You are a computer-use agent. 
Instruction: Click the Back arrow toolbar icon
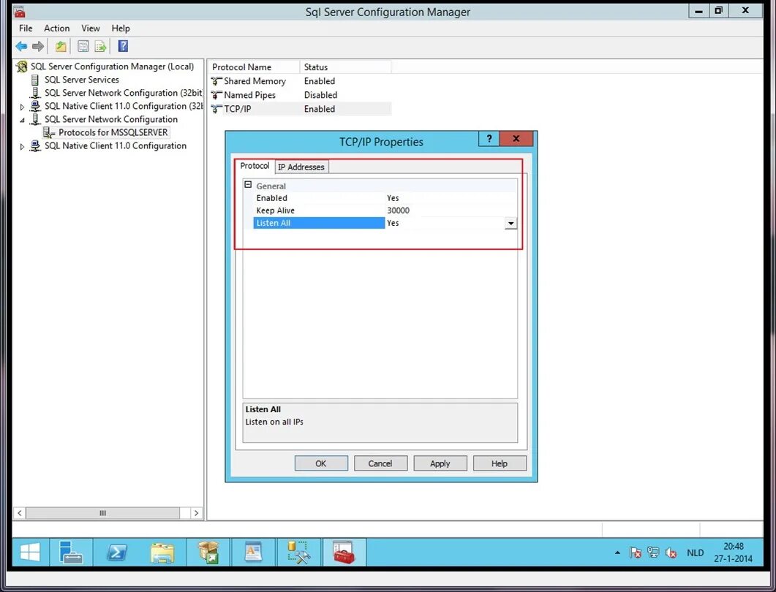point(21,47)
